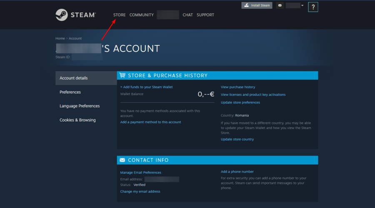Click the STORE & PURCHASE HISTORY heading
Screen dimensions: 375x208
(167, 75)
